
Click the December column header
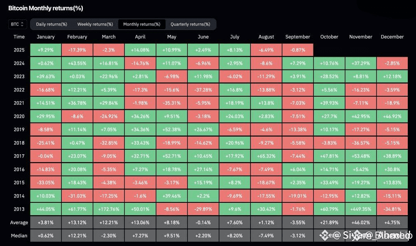[392, 37]
